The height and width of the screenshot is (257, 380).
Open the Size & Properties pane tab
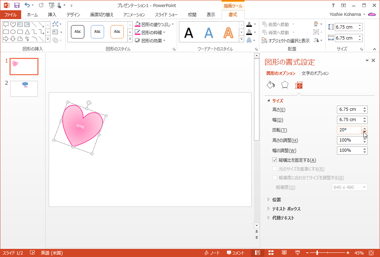coord(298,85)
